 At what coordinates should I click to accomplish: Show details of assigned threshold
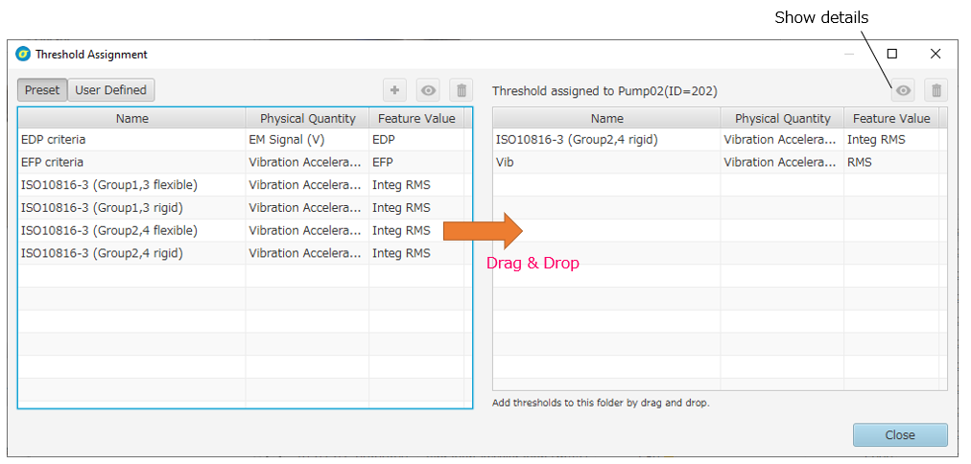point(903,91)
